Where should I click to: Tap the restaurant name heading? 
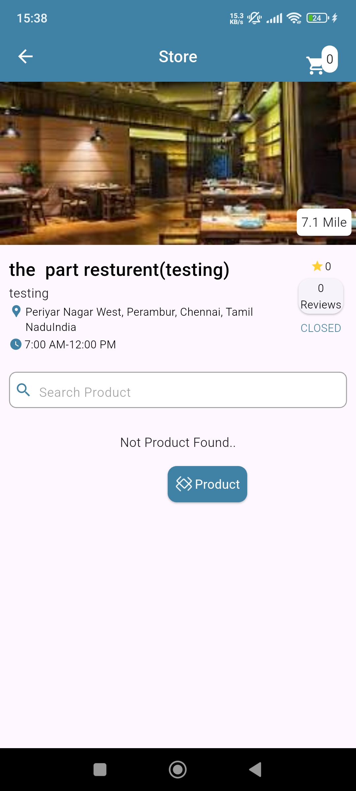tap(119, 270)
